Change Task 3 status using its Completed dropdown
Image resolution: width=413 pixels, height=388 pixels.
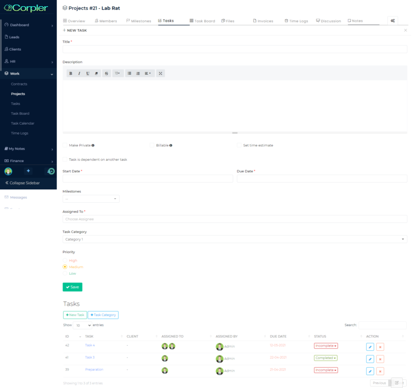[x=326, y=357]
